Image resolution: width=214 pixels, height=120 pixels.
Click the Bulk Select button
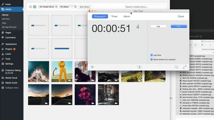tap(85, 7)
